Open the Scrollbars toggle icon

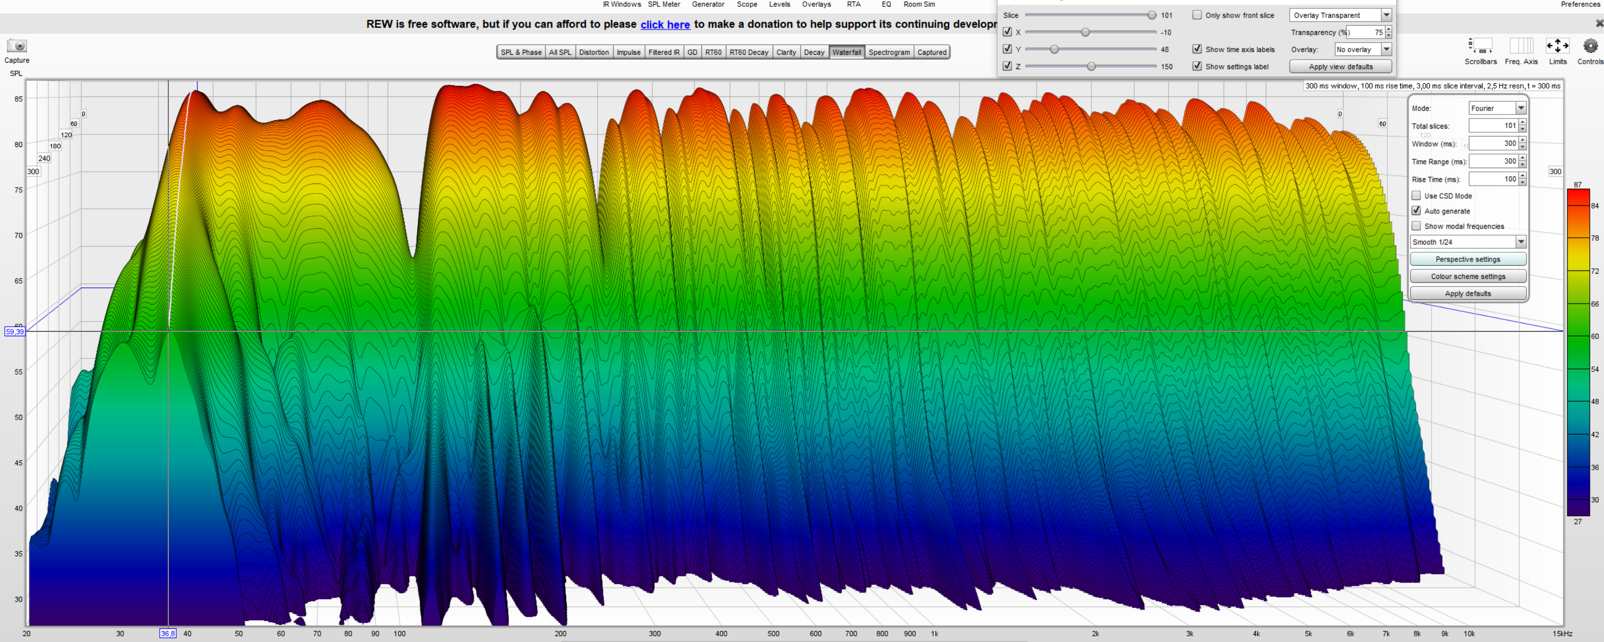coord(1480,46)
